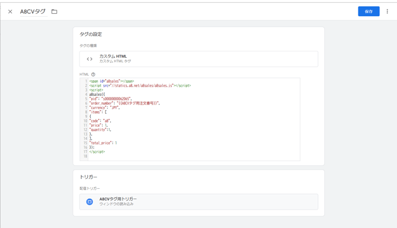Place cursor on the total_price line
Viewport: 397px width, 228px height.
[x=103, y=143]
